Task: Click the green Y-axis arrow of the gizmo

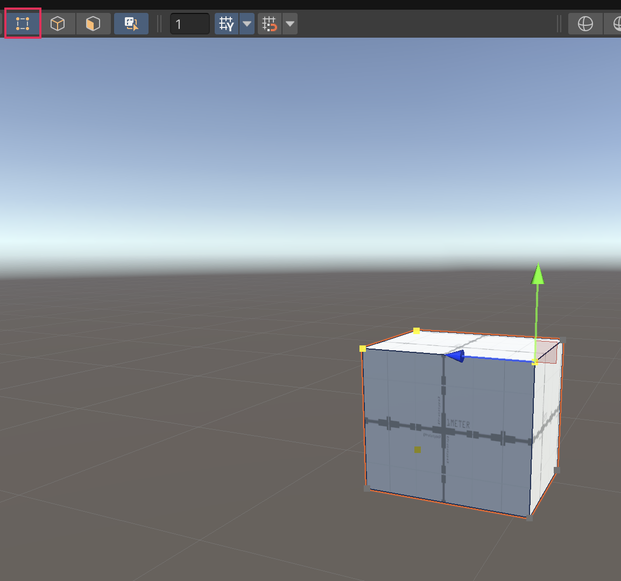Action: [538, 274]
